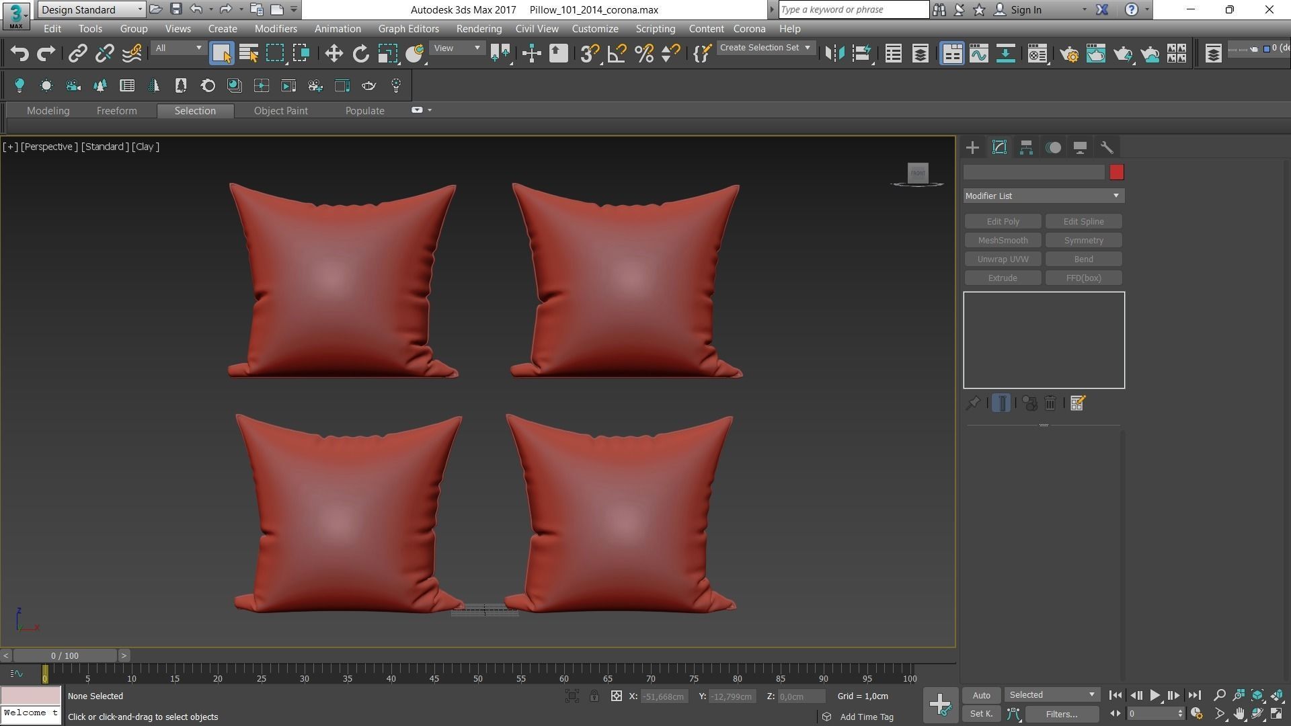Open the Utilities wrench panel tab

[x=1107, y=148]
